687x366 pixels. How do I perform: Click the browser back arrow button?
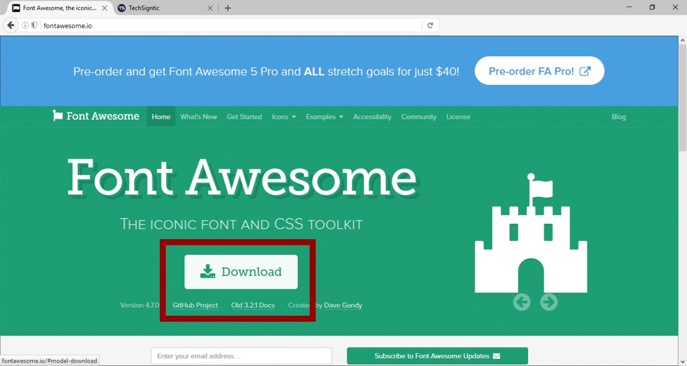(11, 25)
